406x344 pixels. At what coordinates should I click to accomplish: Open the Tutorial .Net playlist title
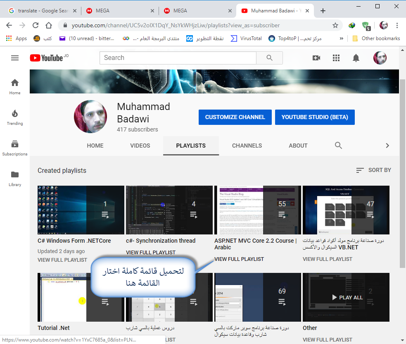click(54, 328)
